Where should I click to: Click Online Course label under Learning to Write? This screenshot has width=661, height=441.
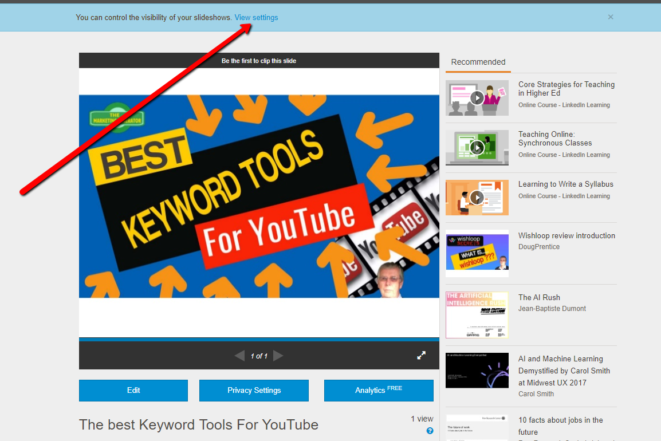564,196
